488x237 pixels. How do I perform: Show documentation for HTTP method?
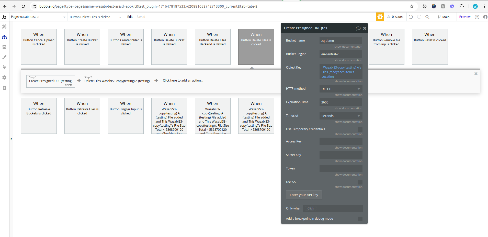pos(348,95)
